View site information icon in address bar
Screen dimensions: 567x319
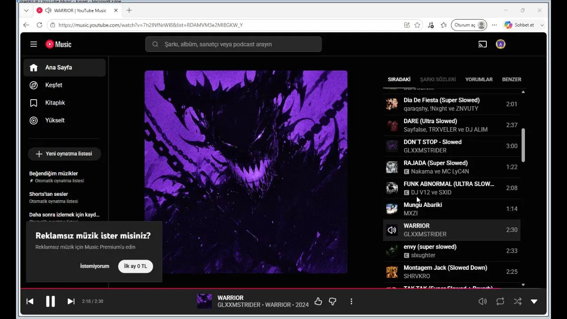53,25
